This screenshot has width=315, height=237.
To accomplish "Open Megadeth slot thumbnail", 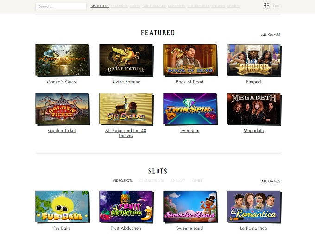I will pyautogui.click(x=254, y=109).
